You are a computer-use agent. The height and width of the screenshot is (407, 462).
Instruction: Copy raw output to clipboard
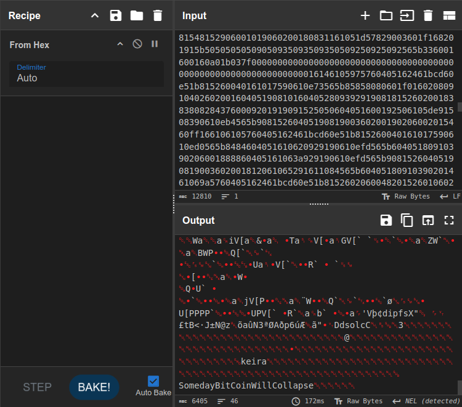[407, 220]
